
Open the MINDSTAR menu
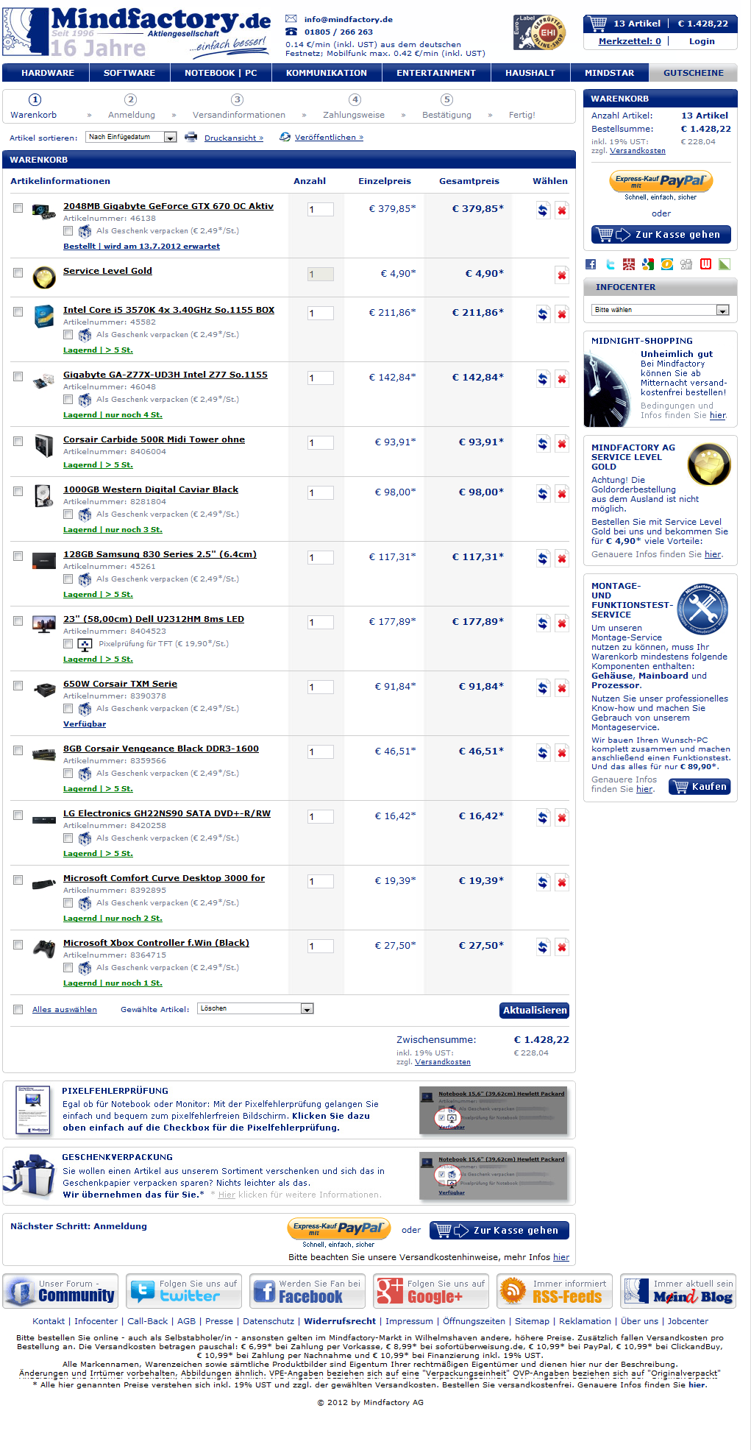click(609, 73)
